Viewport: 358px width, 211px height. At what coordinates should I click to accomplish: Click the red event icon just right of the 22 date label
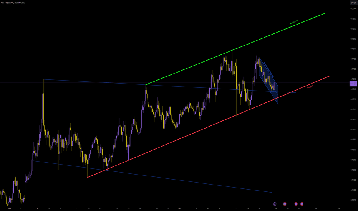[x=302, y=204]
